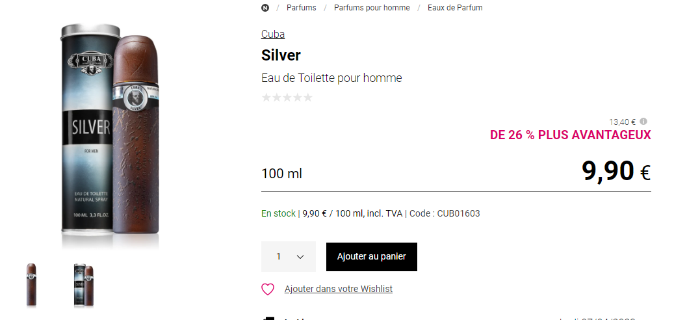Click the DE 26 % PLUS AVANTAGEUX label
The width and height of the screenshot is (687, 320).
coord(570,135)
